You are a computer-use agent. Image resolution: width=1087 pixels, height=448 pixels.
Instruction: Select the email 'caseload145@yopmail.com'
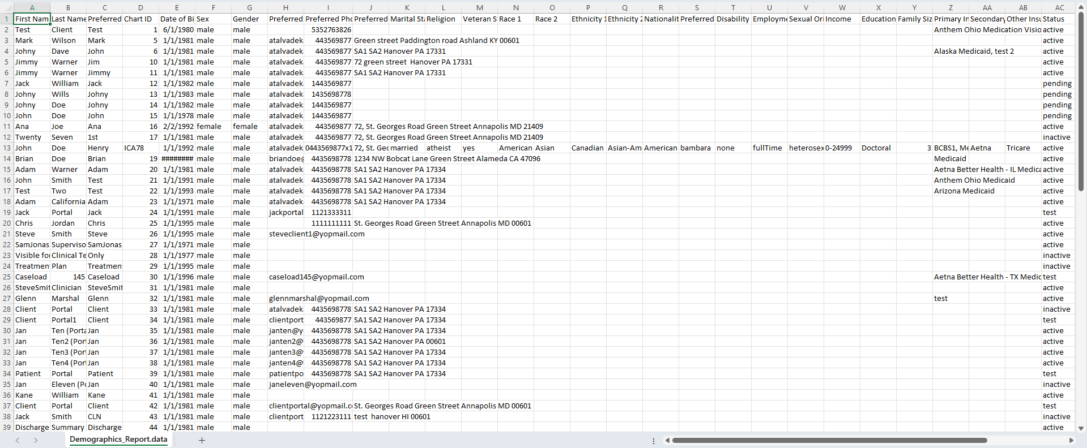click(x=316, y=277)
